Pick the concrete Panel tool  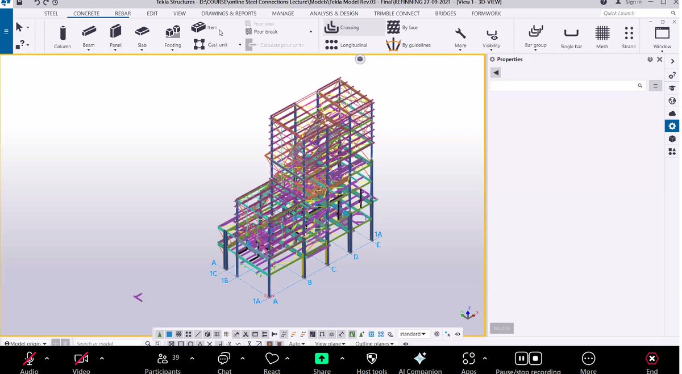[x=115, y=37]
